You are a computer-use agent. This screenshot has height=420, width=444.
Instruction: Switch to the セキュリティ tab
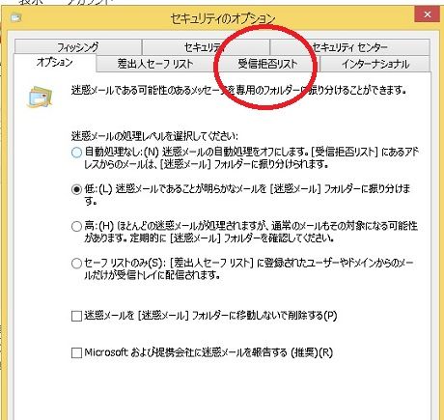pos(206,47)
